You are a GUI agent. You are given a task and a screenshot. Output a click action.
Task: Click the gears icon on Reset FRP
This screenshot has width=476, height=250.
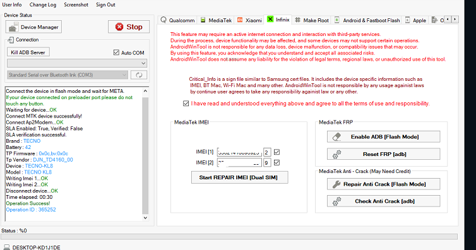pyautogui.click(x=336, y=154)
